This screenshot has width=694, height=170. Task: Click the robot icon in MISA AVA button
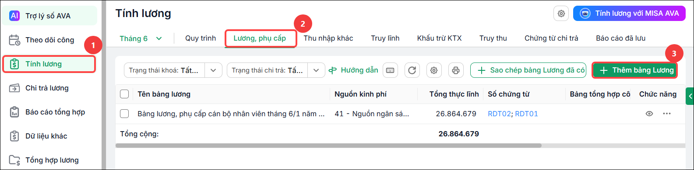(x=585, y=14)
